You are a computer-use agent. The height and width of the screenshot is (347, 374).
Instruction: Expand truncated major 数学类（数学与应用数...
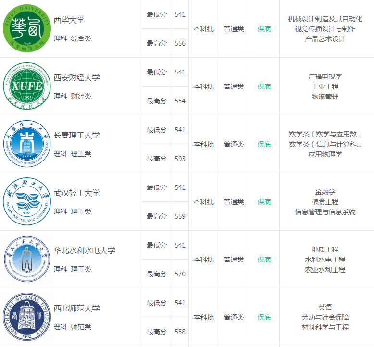[x=325, y=134]
